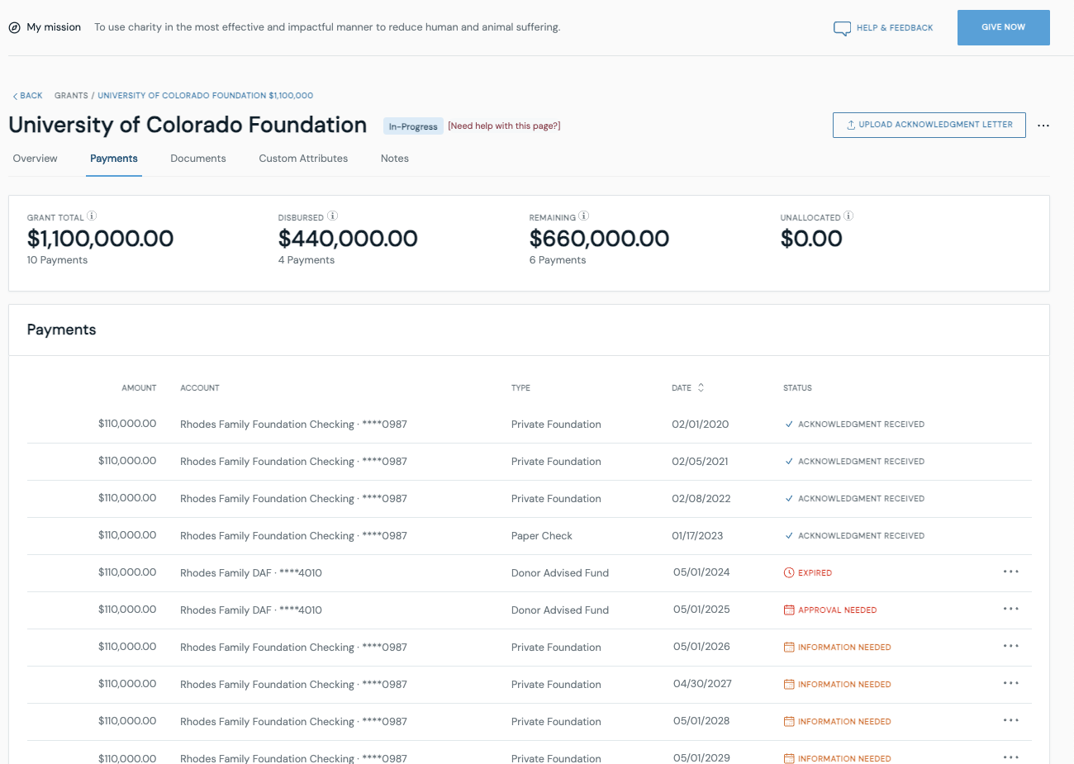This screenshot has height=764, width=1074.
Task: Click the checkmark icon for the 01/17/2023 payment
Action: coord(789,535)
